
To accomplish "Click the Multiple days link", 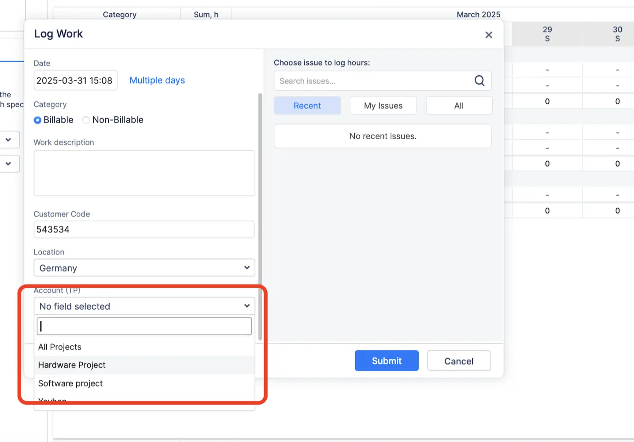I will 157,80.
